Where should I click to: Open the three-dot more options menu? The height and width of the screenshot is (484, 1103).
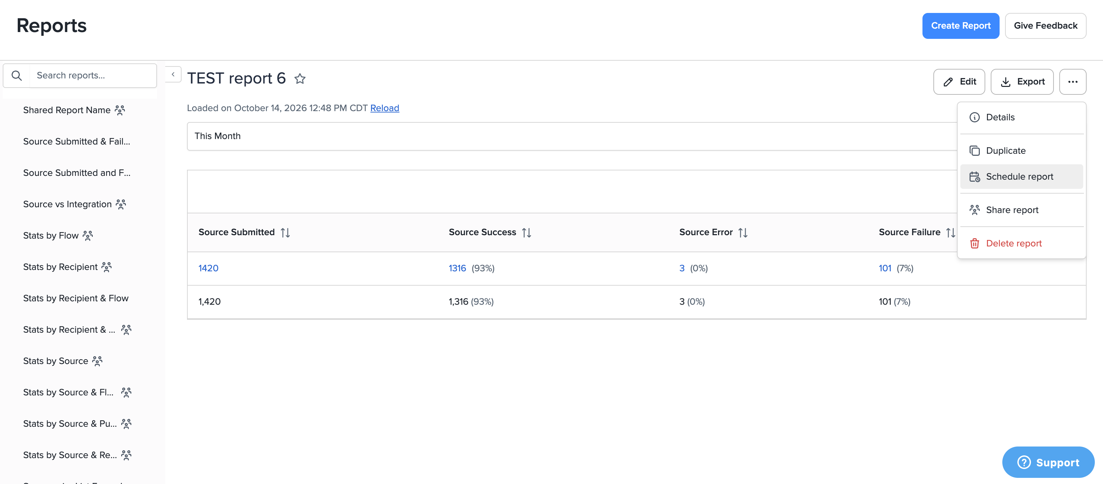click(1073, 82)
